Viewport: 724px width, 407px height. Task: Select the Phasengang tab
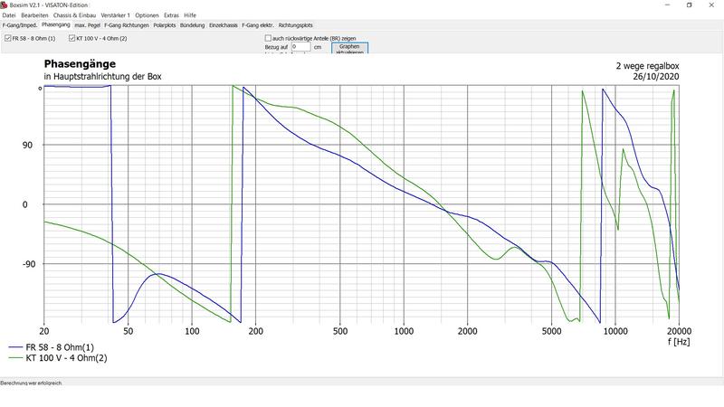[56, 25]
